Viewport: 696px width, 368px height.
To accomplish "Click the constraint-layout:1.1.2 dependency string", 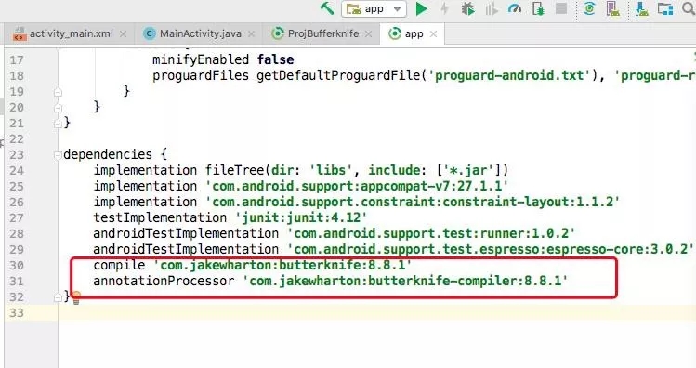I will pos(413,202).
